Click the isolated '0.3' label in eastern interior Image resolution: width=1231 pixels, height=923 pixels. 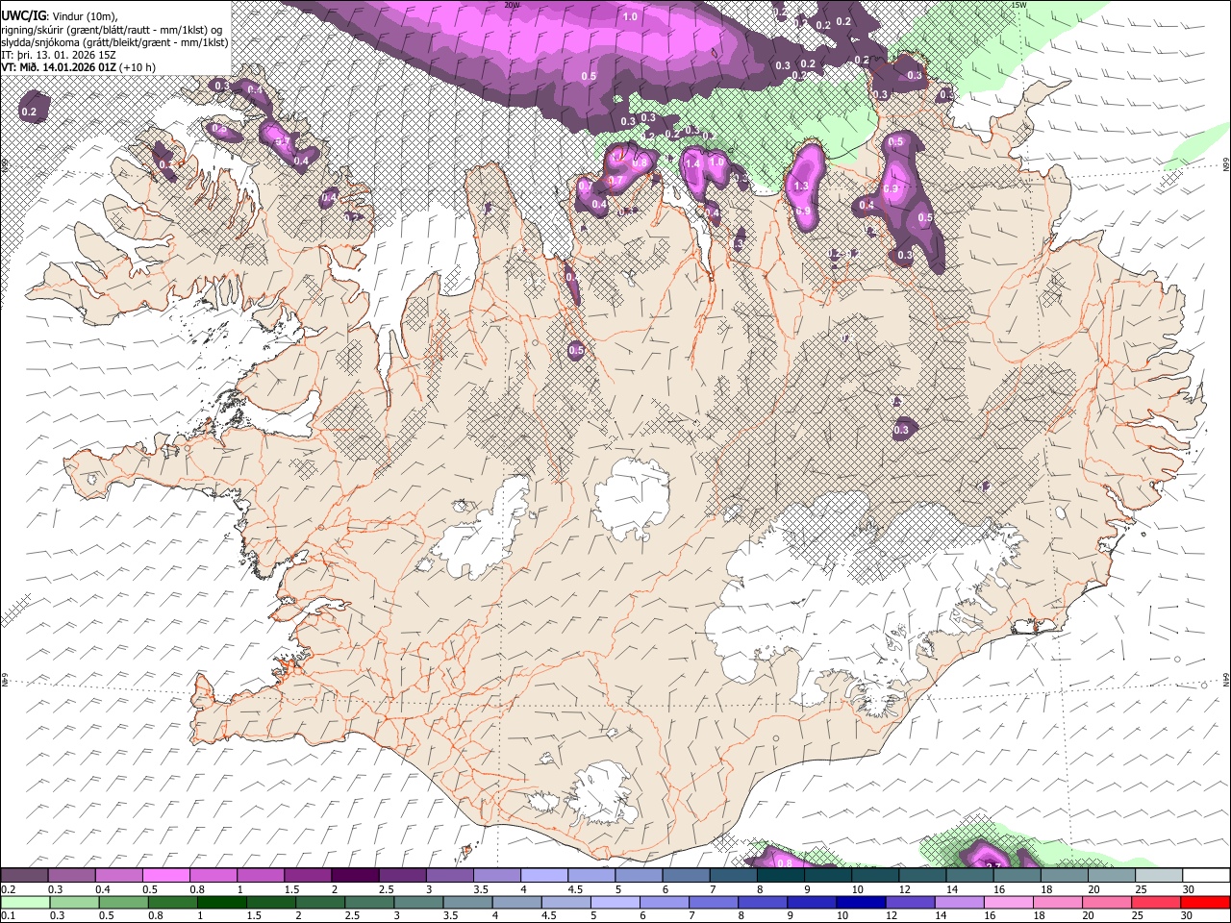click(x=902, y=431)
